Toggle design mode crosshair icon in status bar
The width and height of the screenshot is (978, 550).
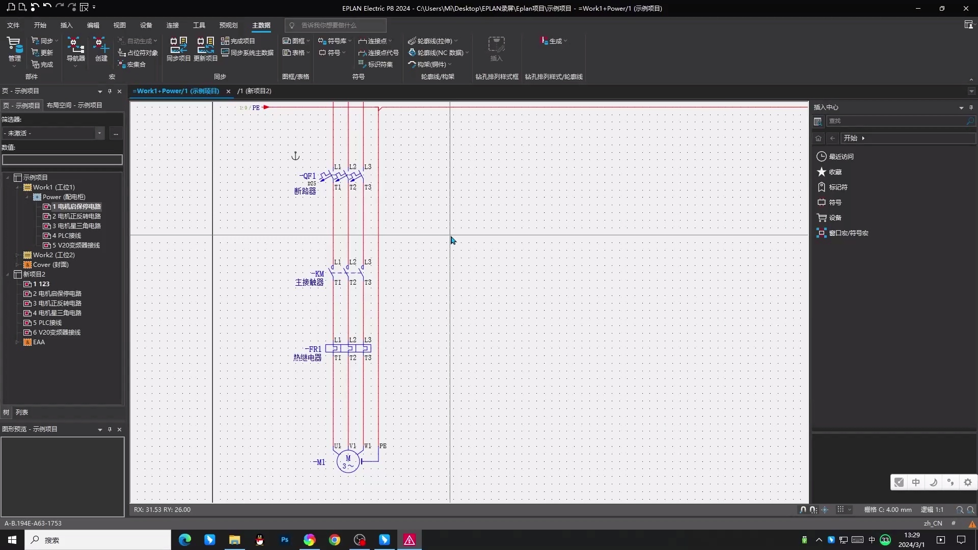[825, 510]
